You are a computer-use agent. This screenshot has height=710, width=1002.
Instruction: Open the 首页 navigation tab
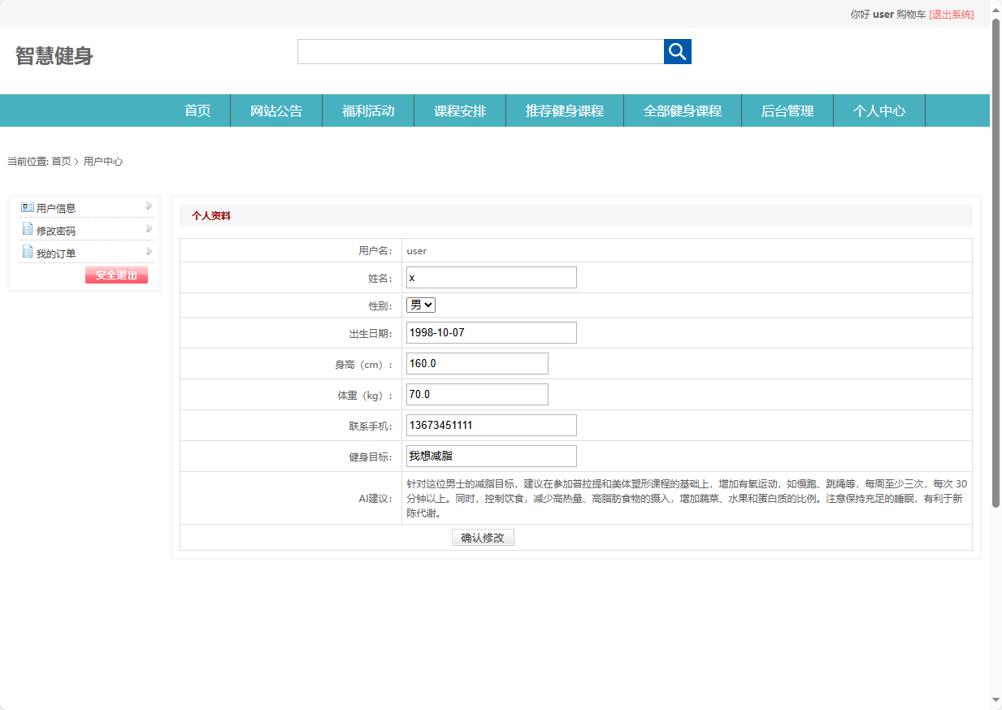(x=197, y=110)
